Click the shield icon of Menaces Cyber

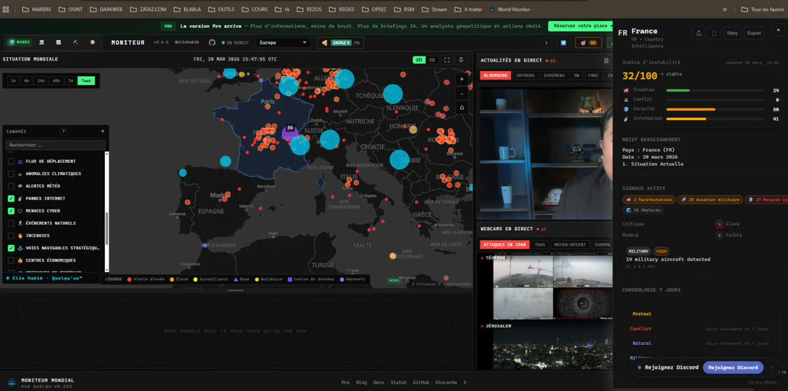[x=20, y=211]
